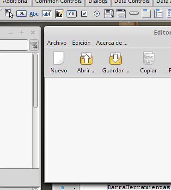Open the Edición menu

click(81, 43)
